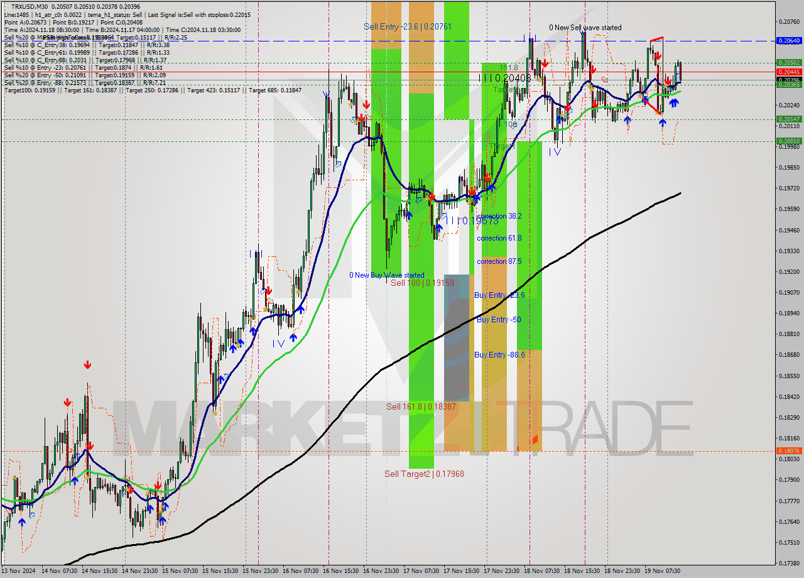Click the green 0.20010 price tag
Image resolution: width=804 pixels, height=578 pixels.
(789, 141)
